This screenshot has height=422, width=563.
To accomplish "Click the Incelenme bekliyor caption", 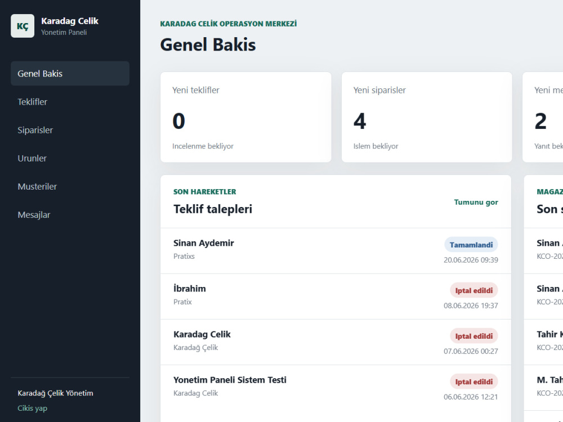I will click(203, 146).
